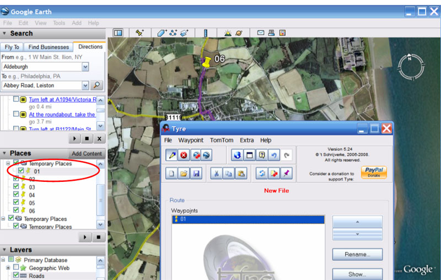Open a file with the Tyre folder icon
Viewport: 441px width, 280px height.
[x=184, y=174]
